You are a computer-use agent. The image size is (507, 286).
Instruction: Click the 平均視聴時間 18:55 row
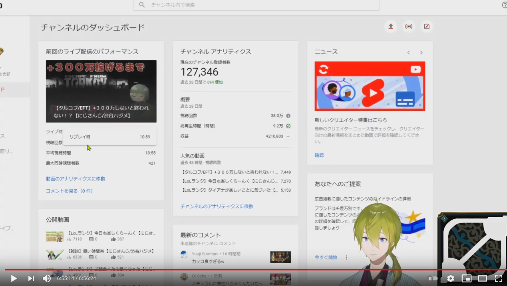(101, 153)
